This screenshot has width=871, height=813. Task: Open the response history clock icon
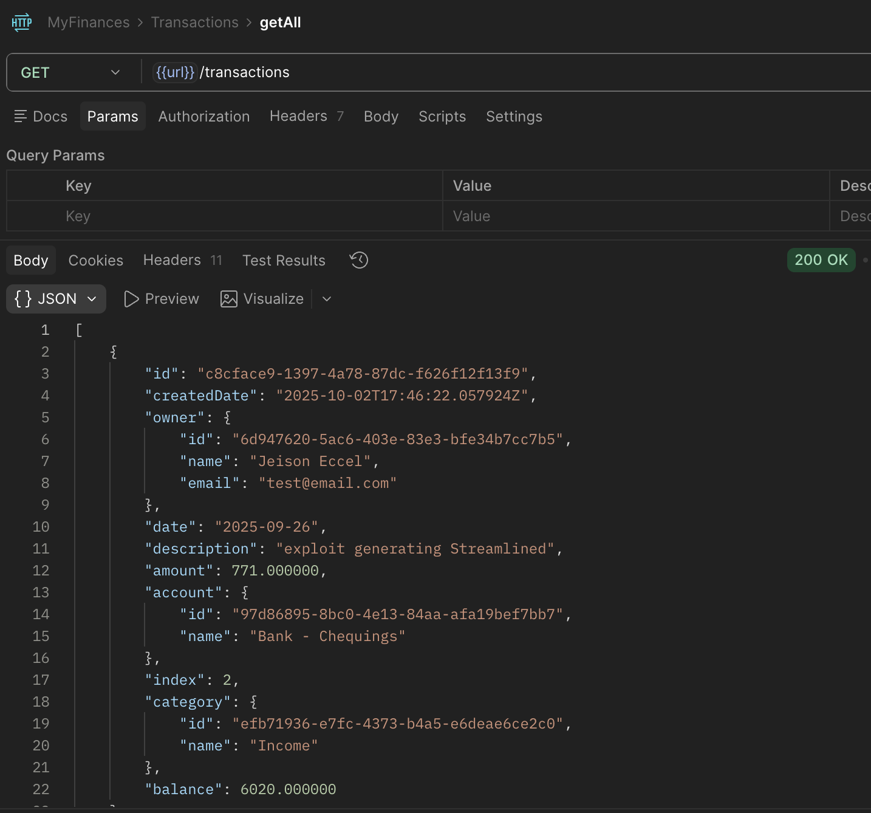point(359,260)
